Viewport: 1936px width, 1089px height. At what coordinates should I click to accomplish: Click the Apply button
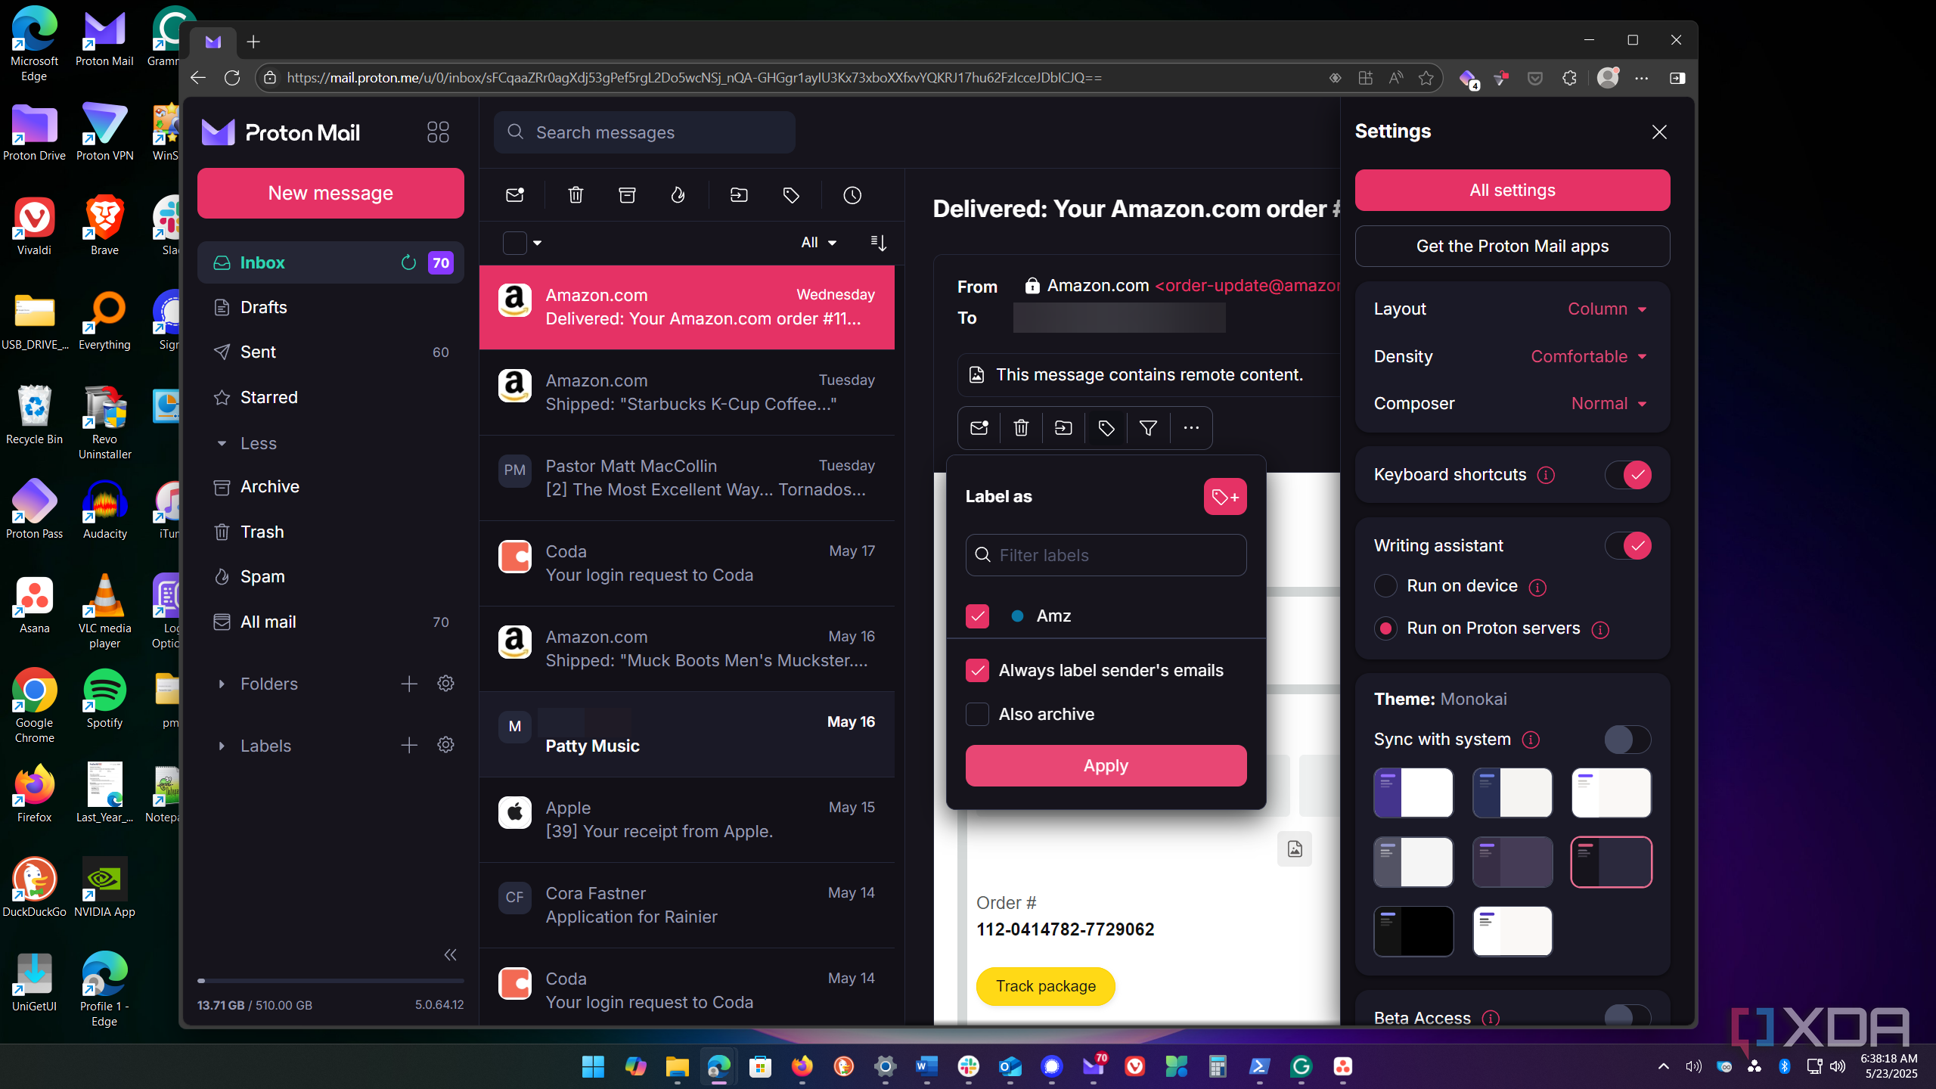[1106, 766]
